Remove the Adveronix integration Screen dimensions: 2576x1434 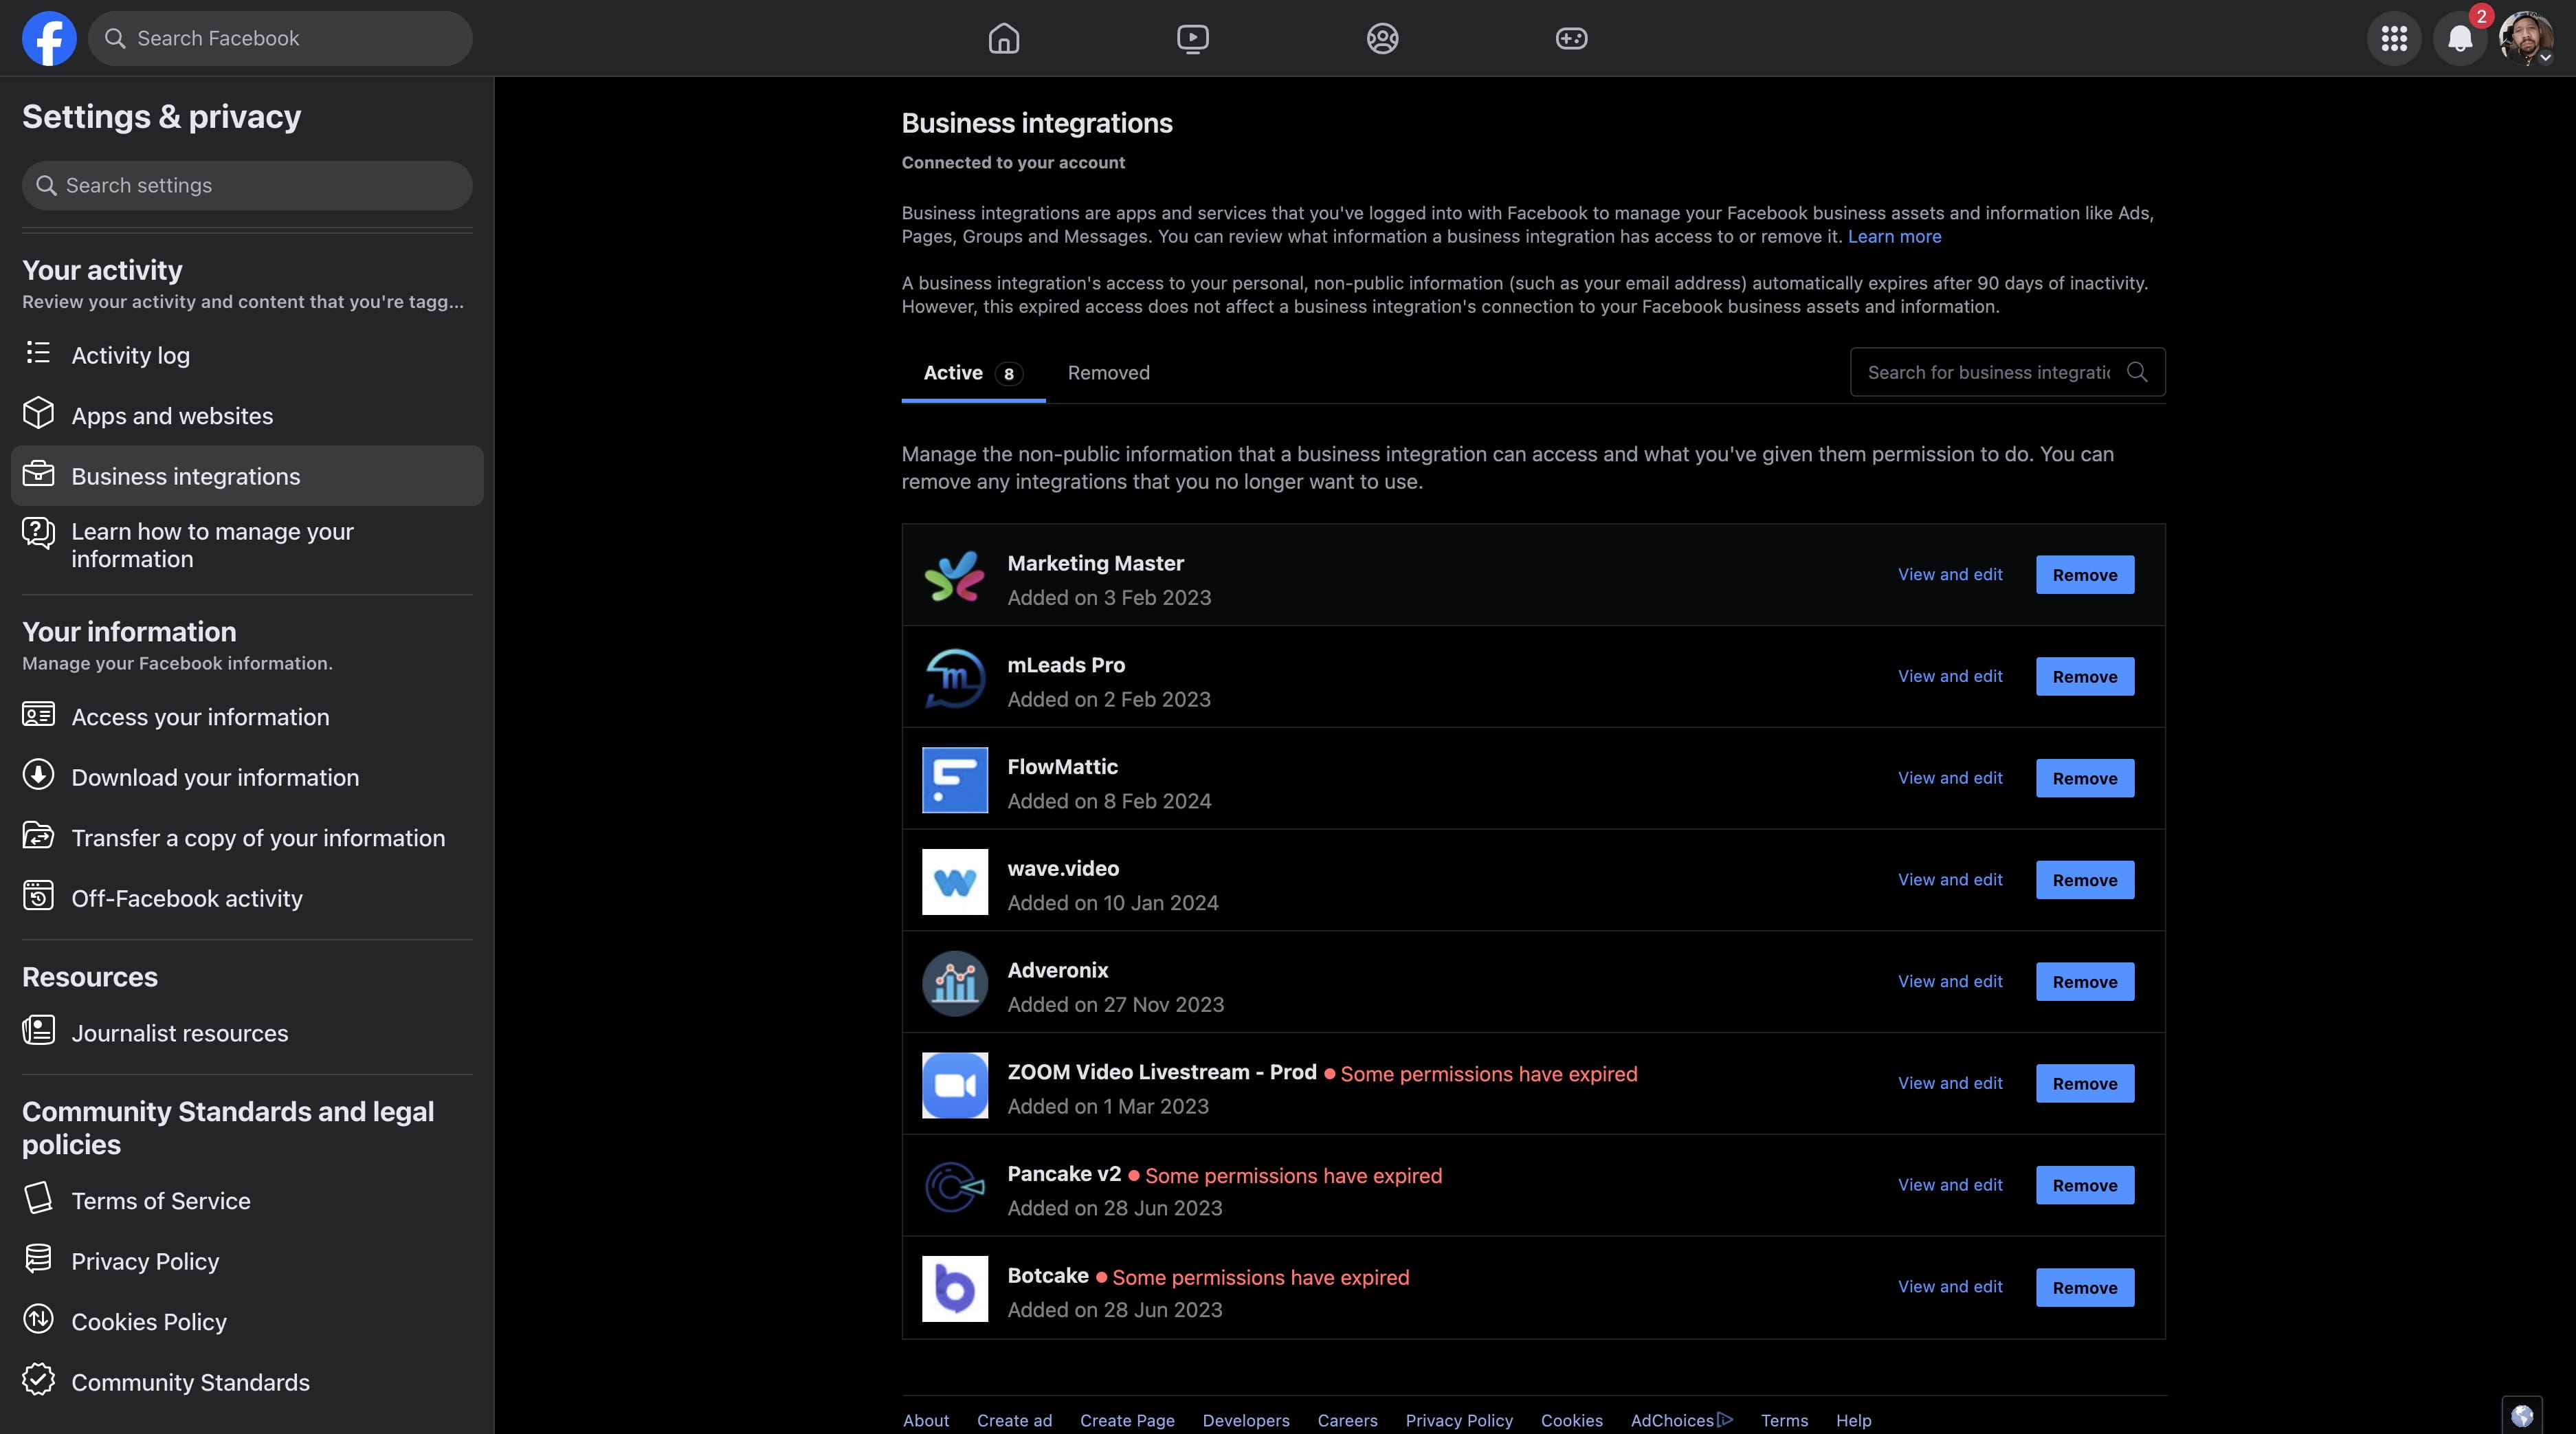pyautogui.click(x=2085, y=982)
